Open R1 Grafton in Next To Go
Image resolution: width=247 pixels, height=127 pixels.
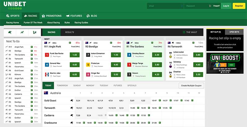[x=22, y=90]
